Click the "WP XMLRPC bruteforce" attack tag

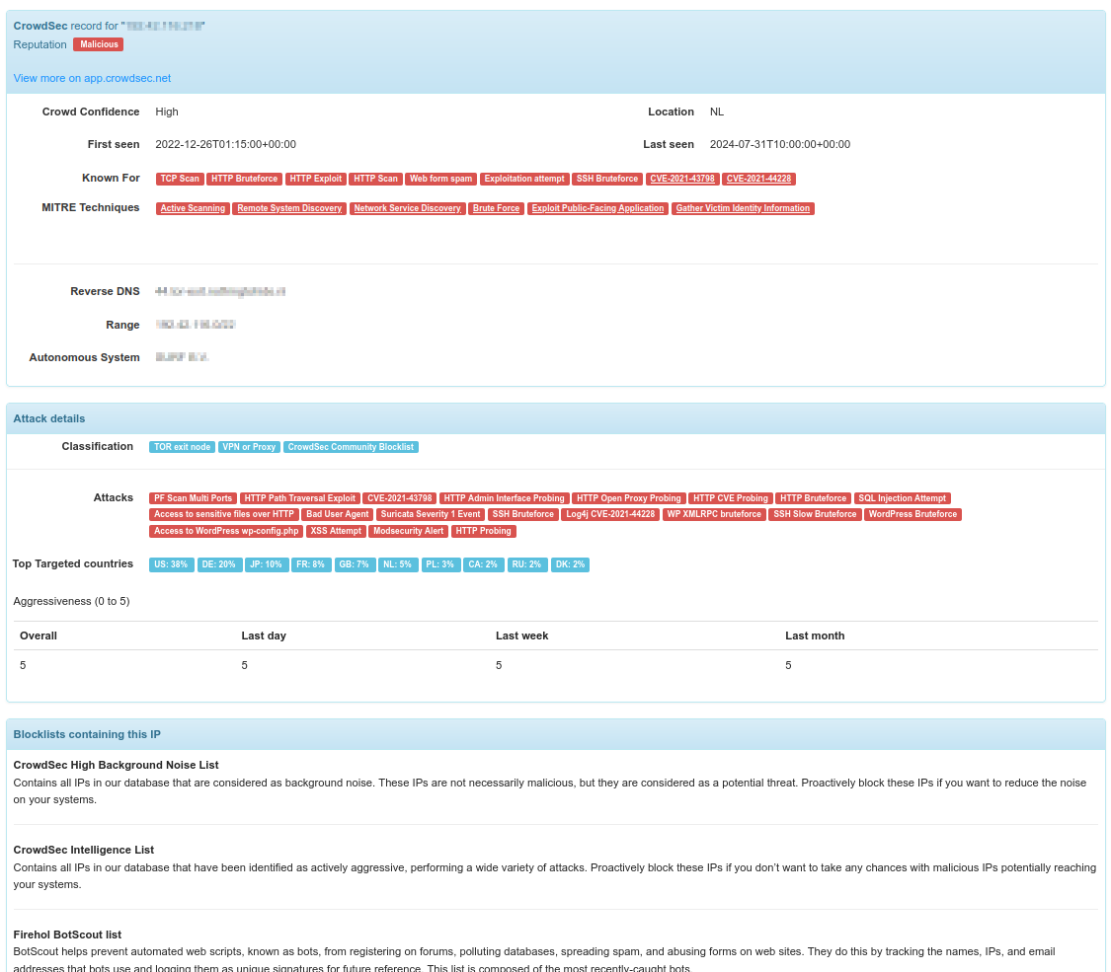tap(714, 514)
